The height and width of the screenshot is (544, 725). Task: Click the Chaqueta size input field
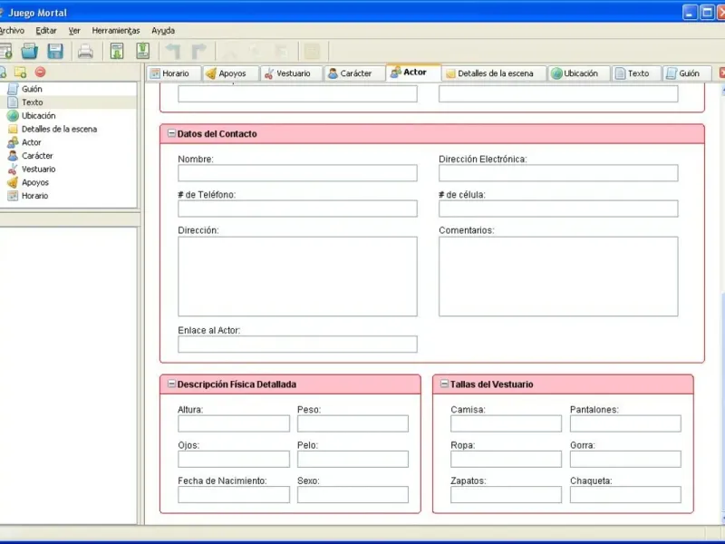[625, 495]
